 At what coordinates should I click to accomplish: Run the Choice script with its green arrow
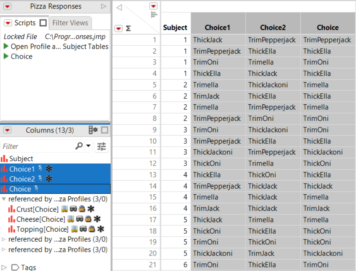coord(6,56)
